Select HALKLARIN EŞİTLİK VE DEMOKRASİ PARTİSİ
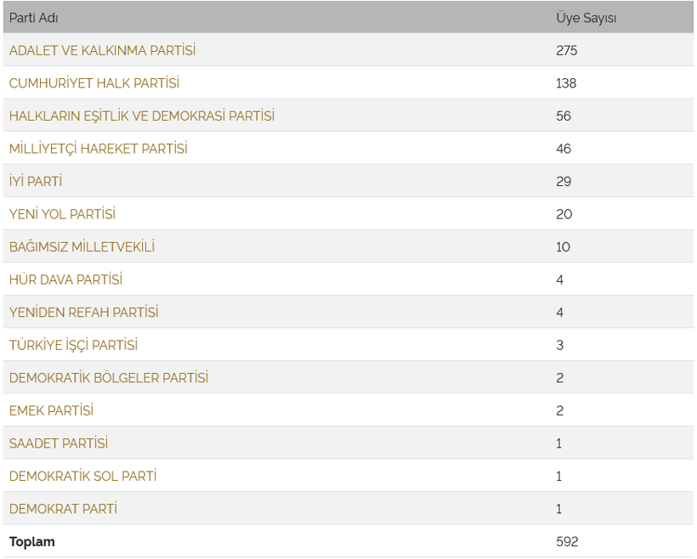 (x=142, y=116)
